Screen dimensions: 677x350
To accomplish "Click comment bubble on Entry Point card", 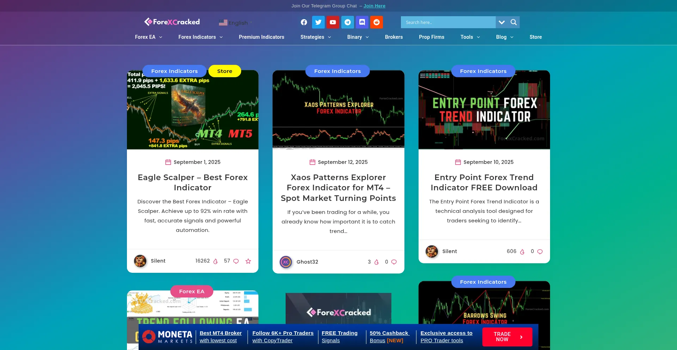I will [540, 252].
